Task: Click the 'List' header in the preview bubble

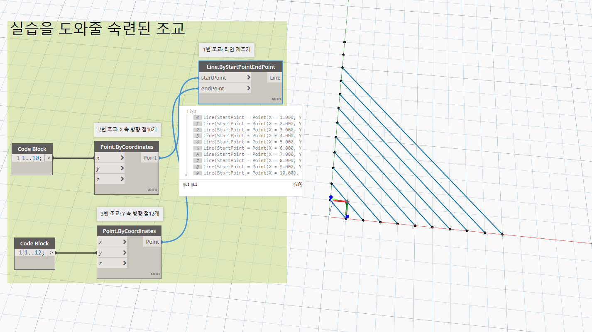Action: 192,111
